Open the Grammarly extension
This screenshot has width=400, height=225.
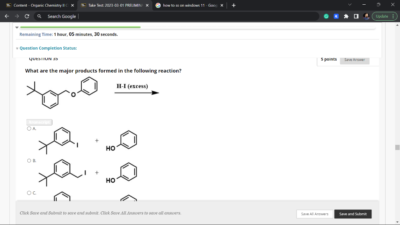(327, 16)
